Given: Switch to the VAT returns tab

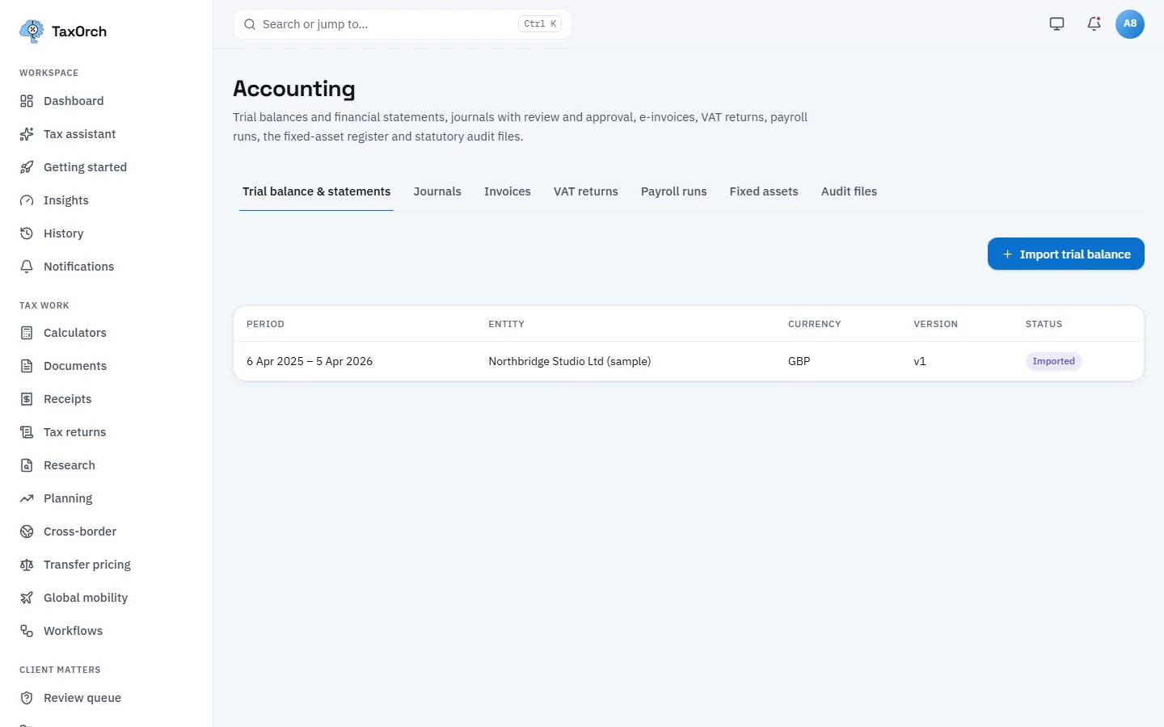Looking at the screenshot, I should click(x=586, y=191).
